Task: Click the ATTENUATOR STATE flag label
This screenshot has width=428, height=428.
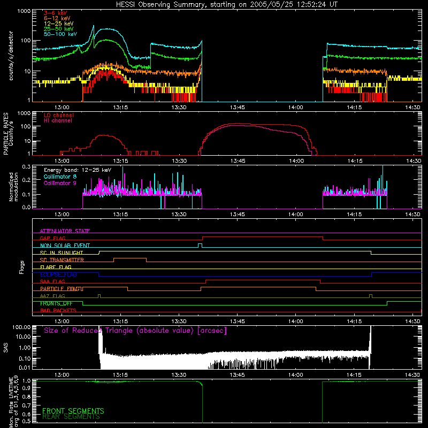Action: [x=65, y=231]
